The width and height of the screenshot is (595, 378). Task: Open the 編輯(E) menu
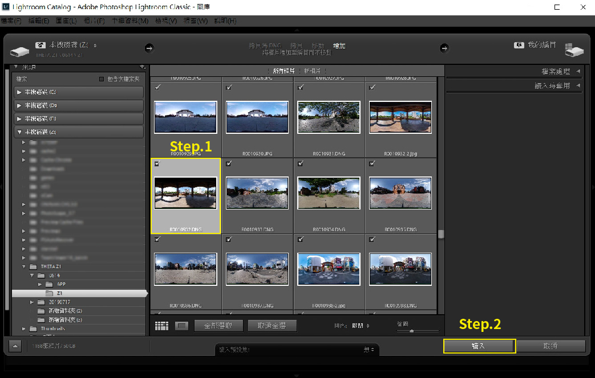pos(38,21)
